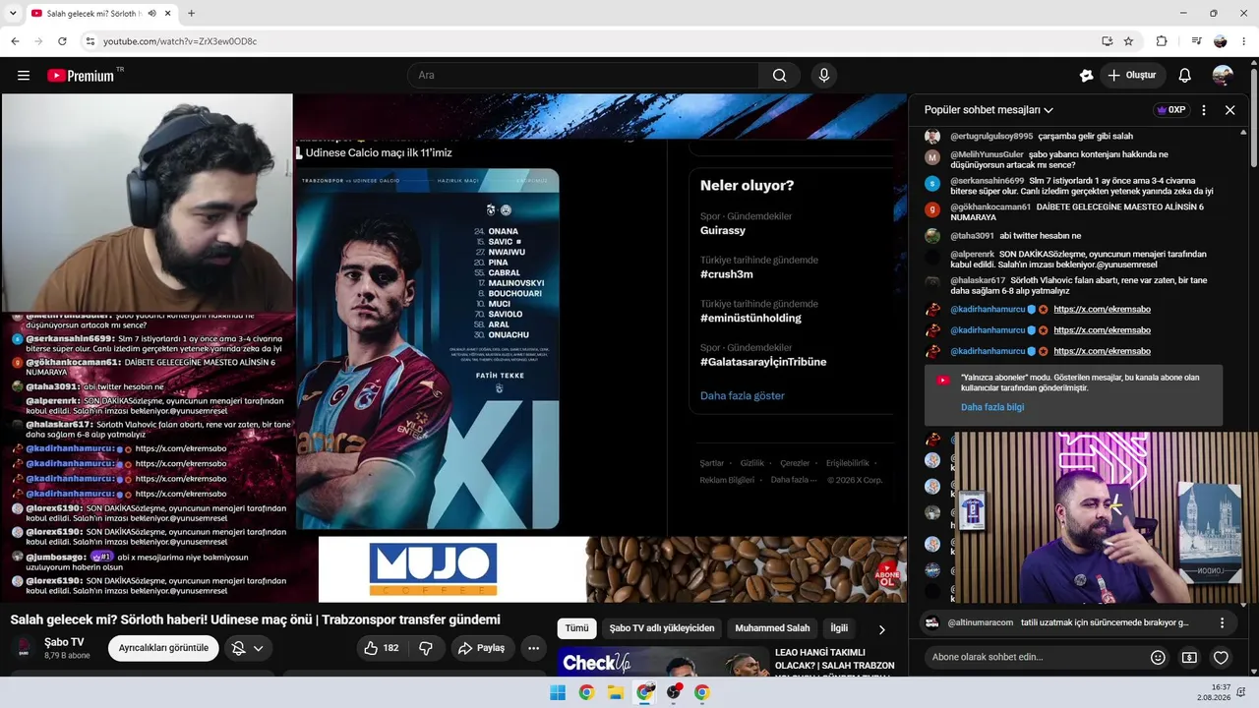Close the live chat panel
Viewport: 1259px width, 708px height.
coord(1229,110)
